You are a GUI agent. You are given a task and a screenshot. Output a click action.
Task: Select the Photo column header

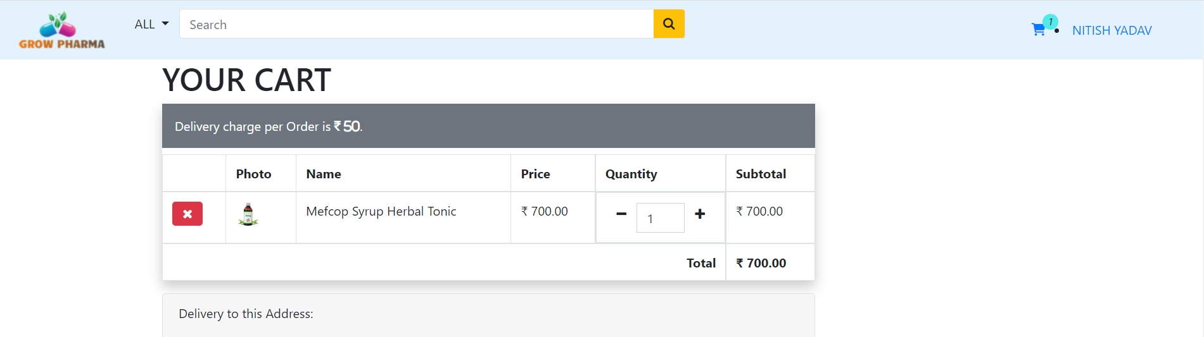click(253, 174)
